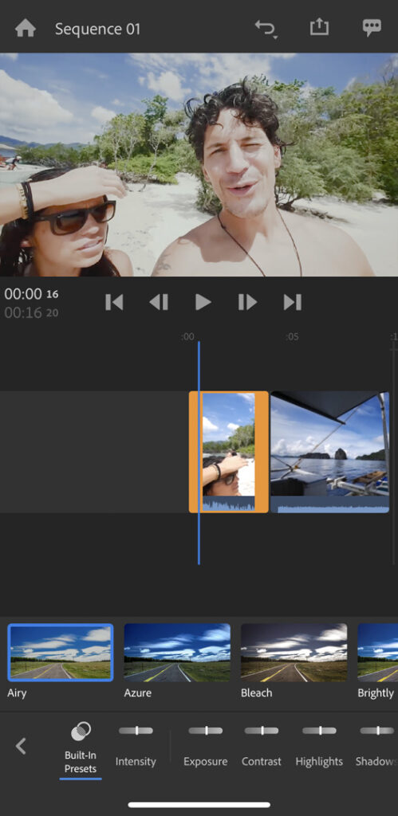This screenshot has height=816, width=398.
Task: Step forward one frame
Action: click(x=247, y=302)
